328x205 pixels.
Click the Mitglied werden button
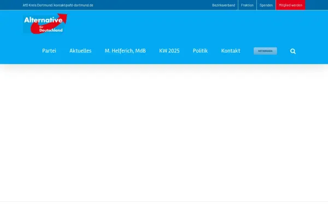tap(291, 5)
